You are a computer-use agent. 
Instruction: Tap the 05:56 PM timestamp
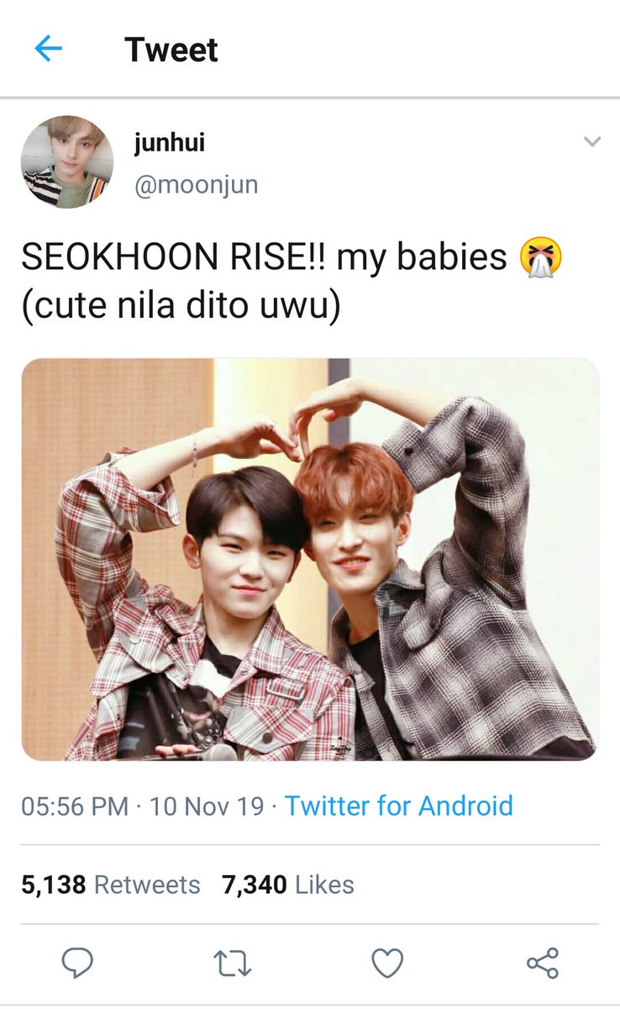click(75, 806)
